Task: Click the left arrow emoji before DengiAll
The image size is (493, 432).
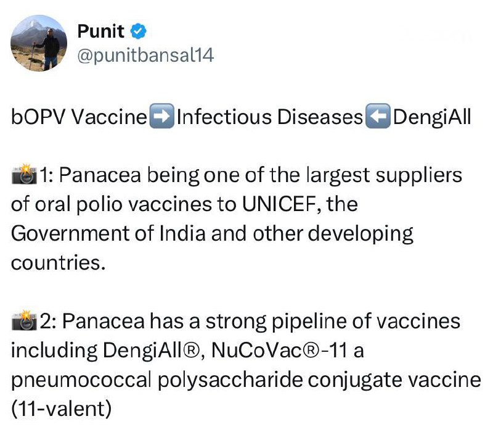Action: pyautogui.click(x=377, y=117)
